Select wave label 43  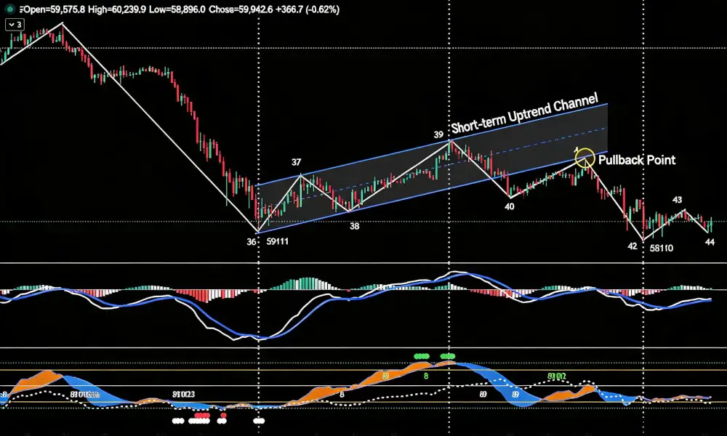click(x=677, y=200)
